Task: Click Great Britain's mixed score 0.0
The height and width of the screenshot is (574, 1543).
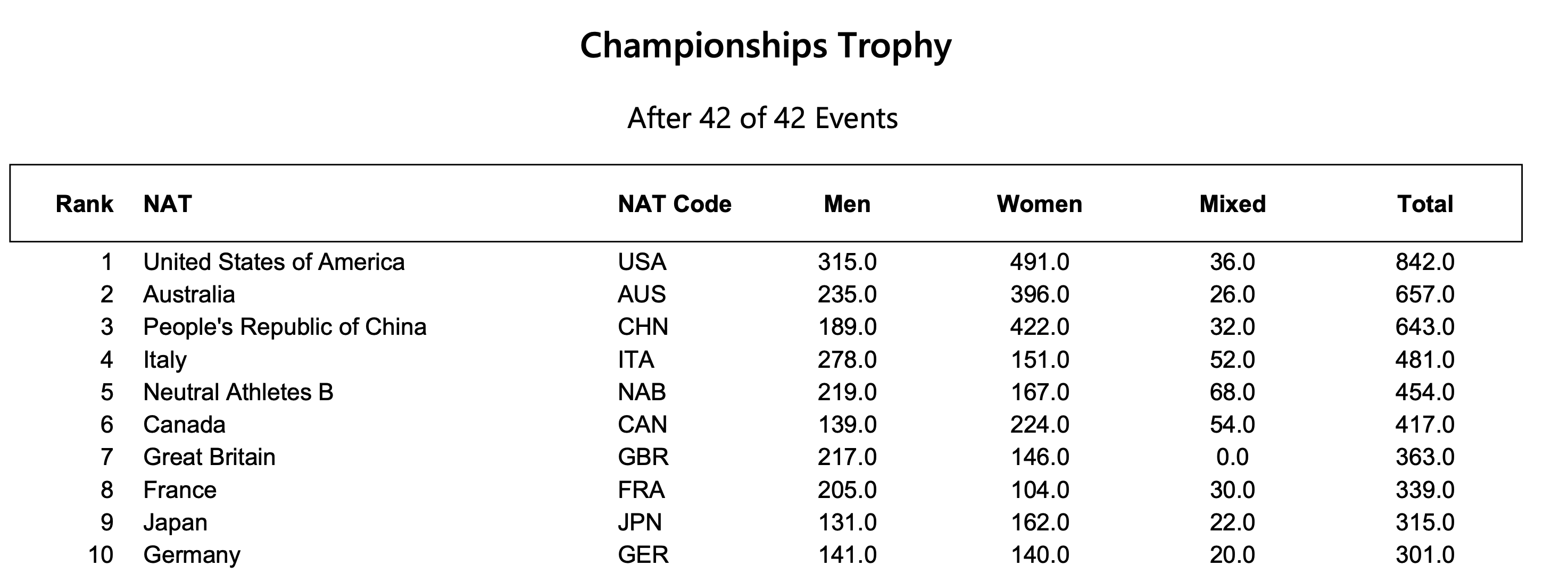Action: pos(1232,457)
